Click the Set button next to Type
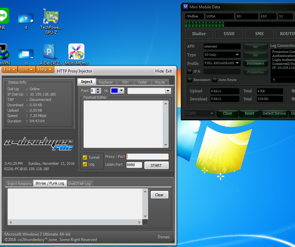Screen dimensions: 295x247 pyautogui.click(x=255, y=55)
